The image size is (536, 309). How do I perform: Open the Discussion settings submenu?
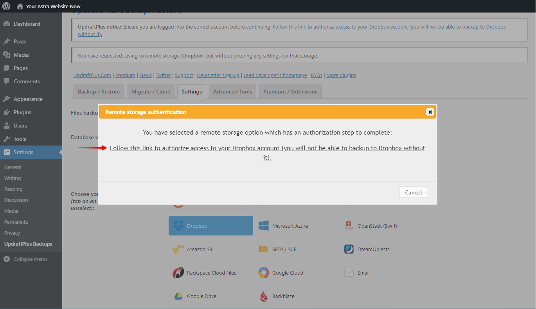pos(16,200)
